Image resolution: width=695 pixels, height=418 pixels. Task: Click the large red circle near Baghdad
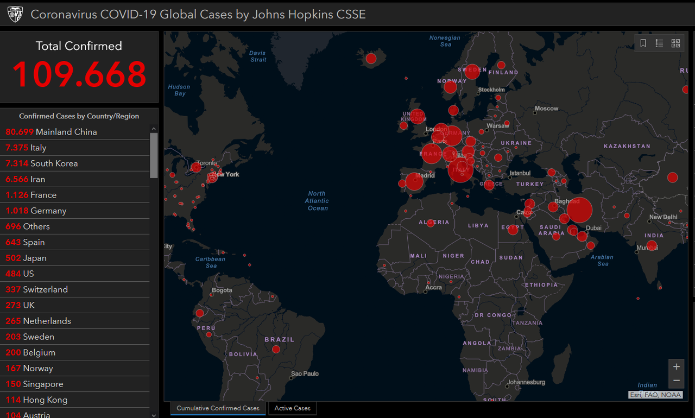coord(580,210)
